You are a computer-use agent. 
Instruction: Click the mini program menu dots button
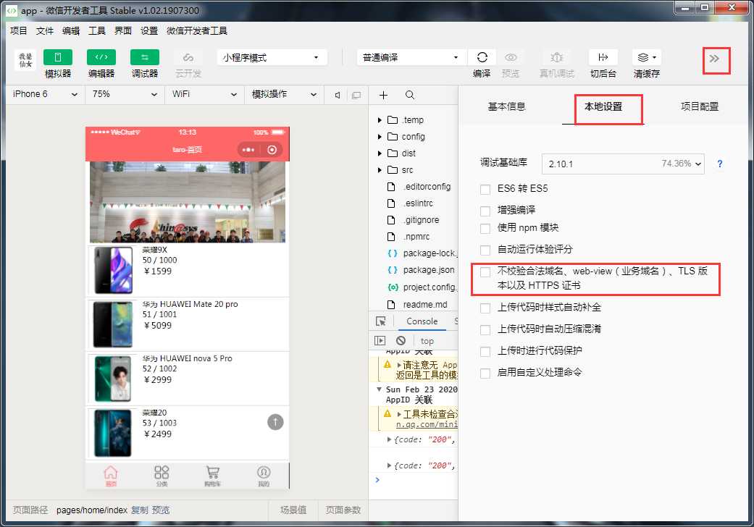pos(248,150)
